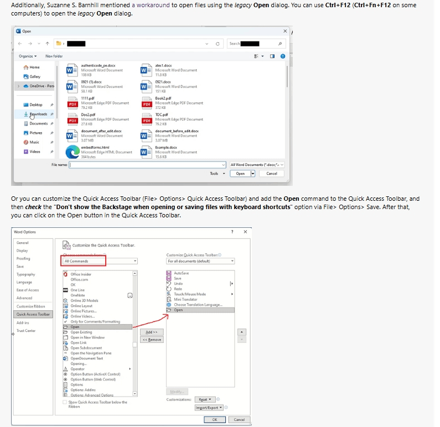Click the Open button split arrow
This screenshot has height=427, width=440.
[x=253, y=174]
